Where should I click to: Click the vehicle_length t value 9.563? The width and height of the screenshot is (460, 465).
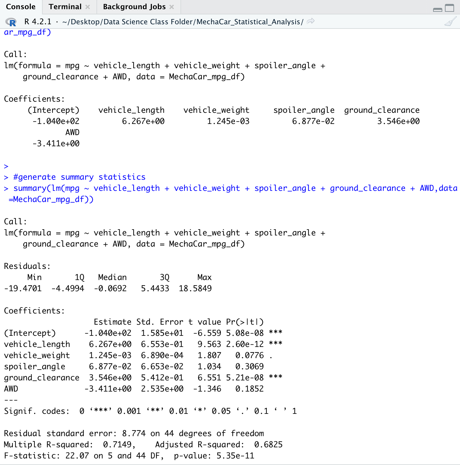[x=209, y=344]
